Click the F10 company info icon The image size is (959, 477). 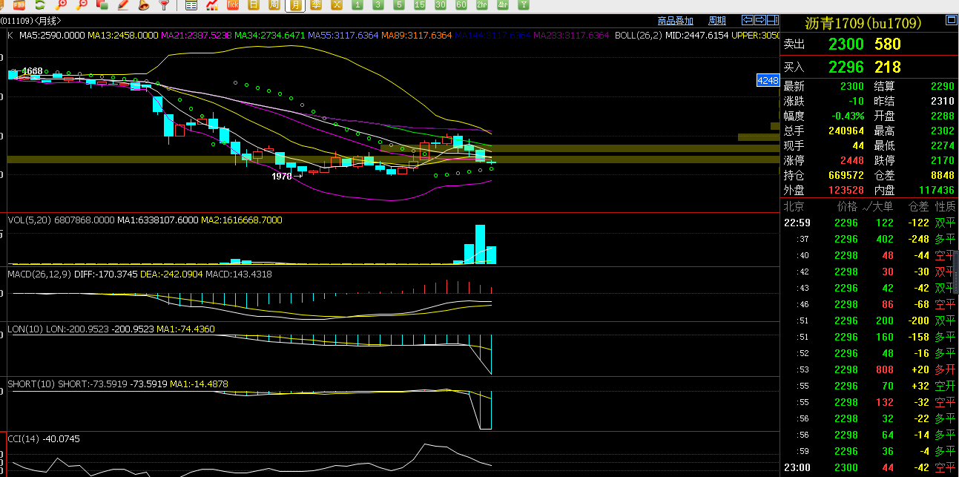tap(19, 4)
